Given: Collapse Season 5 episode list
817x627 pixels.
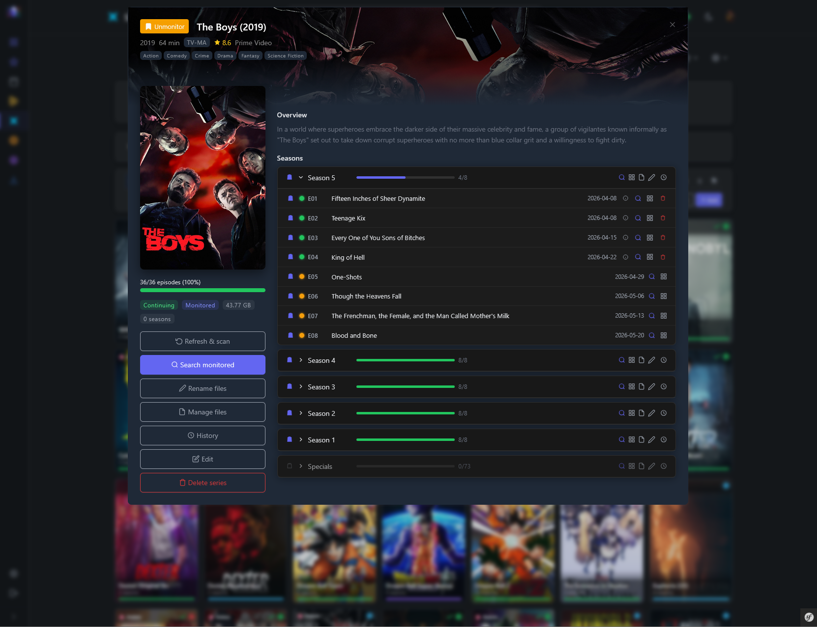Looking at the screenshot, I should pos(301,177).
